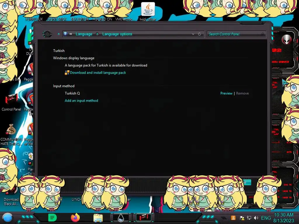The width and height of the screenshot is (299, 224).
Task: Open the lwjgl_util.jar desktop file
Action: click(148, 11)
